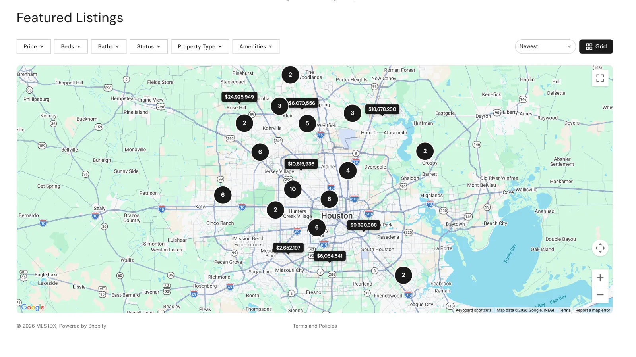Screen dimensions: 636x357
Task: Expand the Baths filter
Action: click(109, 46)
